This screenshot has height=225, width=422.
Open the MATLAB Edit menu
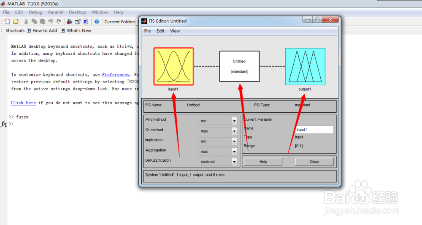tap(19, 12)
